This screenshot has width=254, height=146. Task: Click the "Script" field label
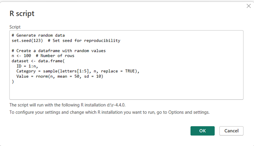point(15,27)
